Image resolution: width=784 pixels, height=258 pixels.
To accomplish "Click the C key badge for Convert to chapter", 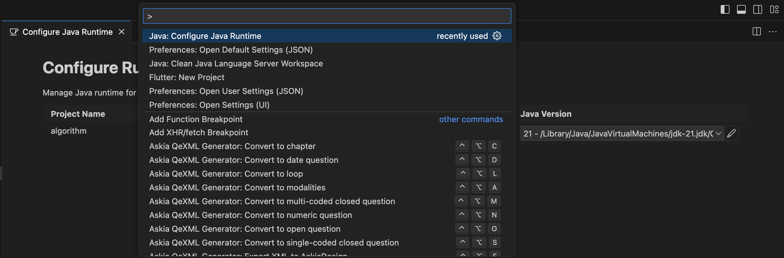I will [x=494, y=146].
